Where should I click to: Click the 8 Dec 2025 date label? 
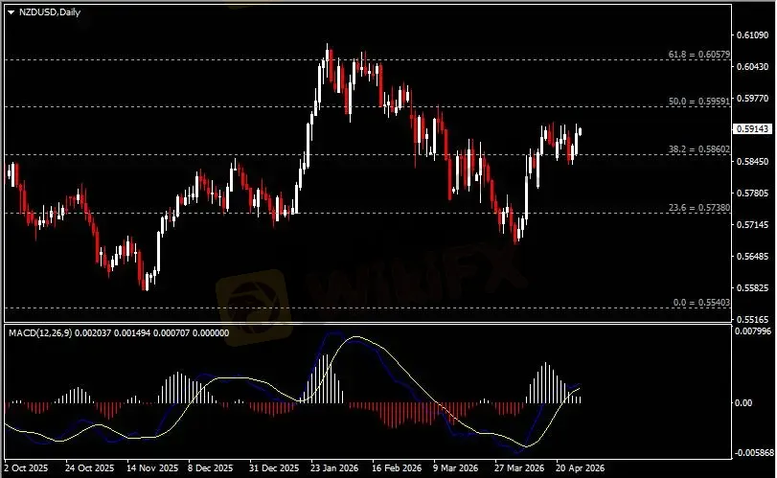pos(210,468)
